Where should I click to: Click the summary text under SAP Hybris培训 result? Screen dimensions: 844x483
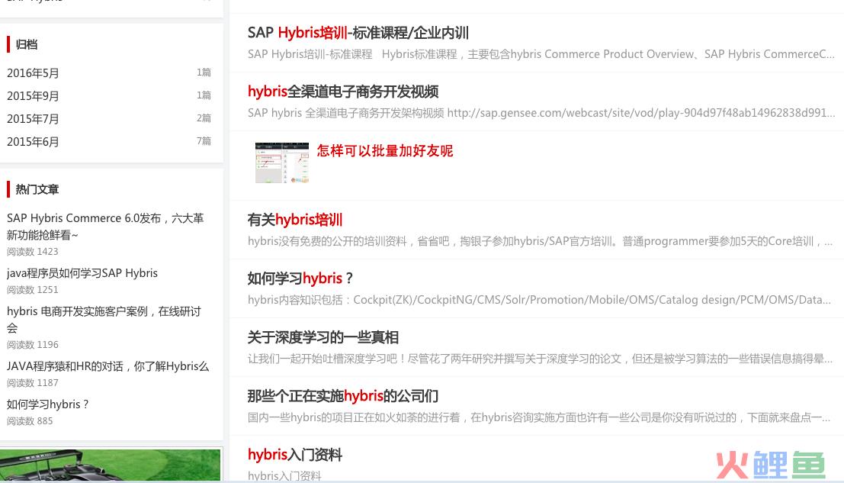541,54
